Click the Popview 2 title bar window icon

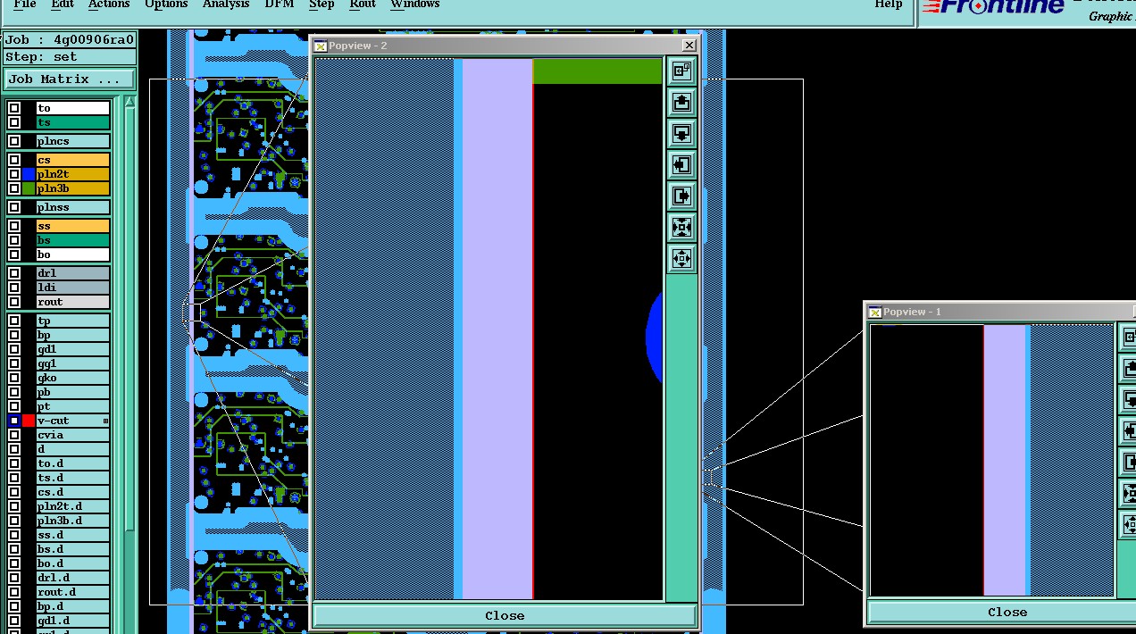(x=320, y=46)
